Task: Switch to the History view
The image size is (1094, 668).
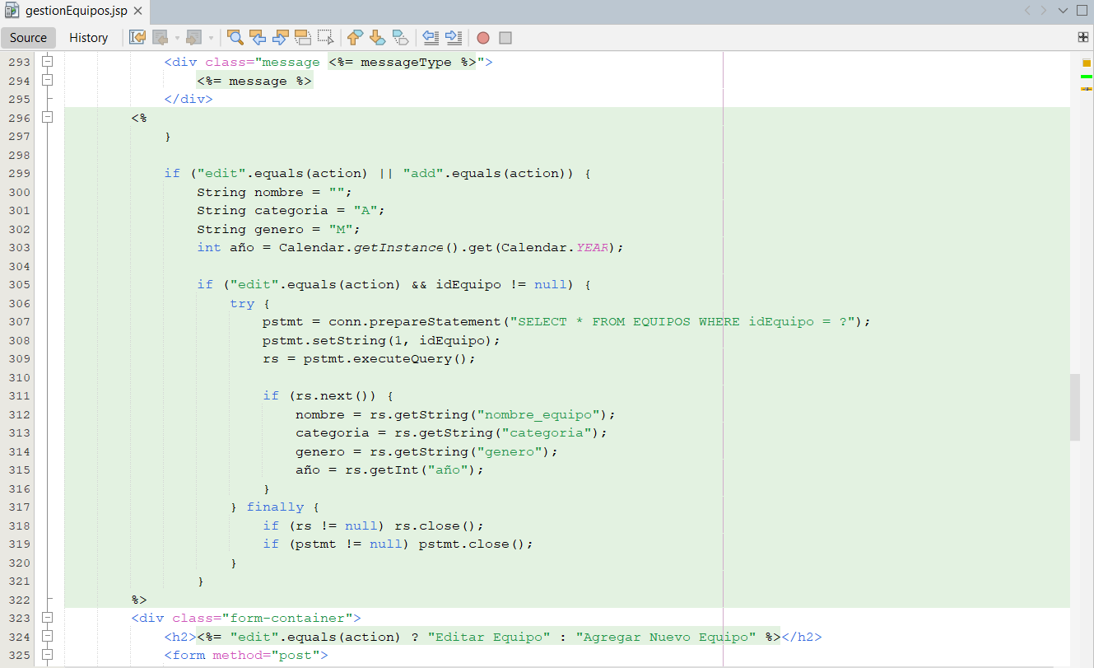Action: (x=88, y=38)
